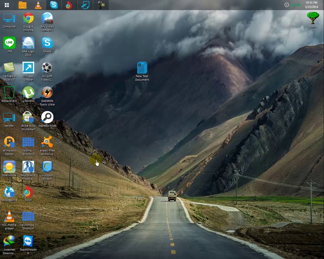Select the iw3mp - Shortcut icon
Image resolution: width=324 pixels, height=259 pixels.
tap(28, 146)
